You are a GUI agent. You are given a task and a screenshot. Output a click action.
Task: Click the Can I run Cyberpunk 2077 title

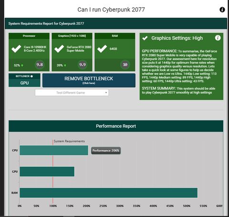pos(111,10)
